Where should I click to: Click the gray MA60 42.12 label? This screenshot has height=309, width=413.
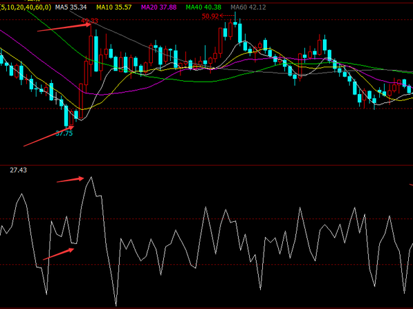tap(248, 7)
